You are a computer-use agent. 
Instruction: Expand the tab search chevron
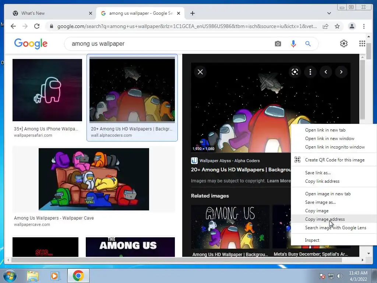(x=329, y=13)
